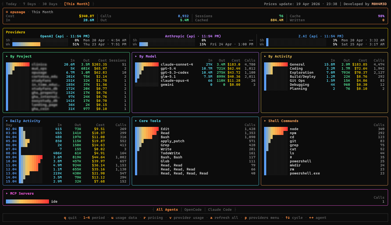391x225 pixels.
Task: Click the Providers section title
Action: [x=15, y=32]
